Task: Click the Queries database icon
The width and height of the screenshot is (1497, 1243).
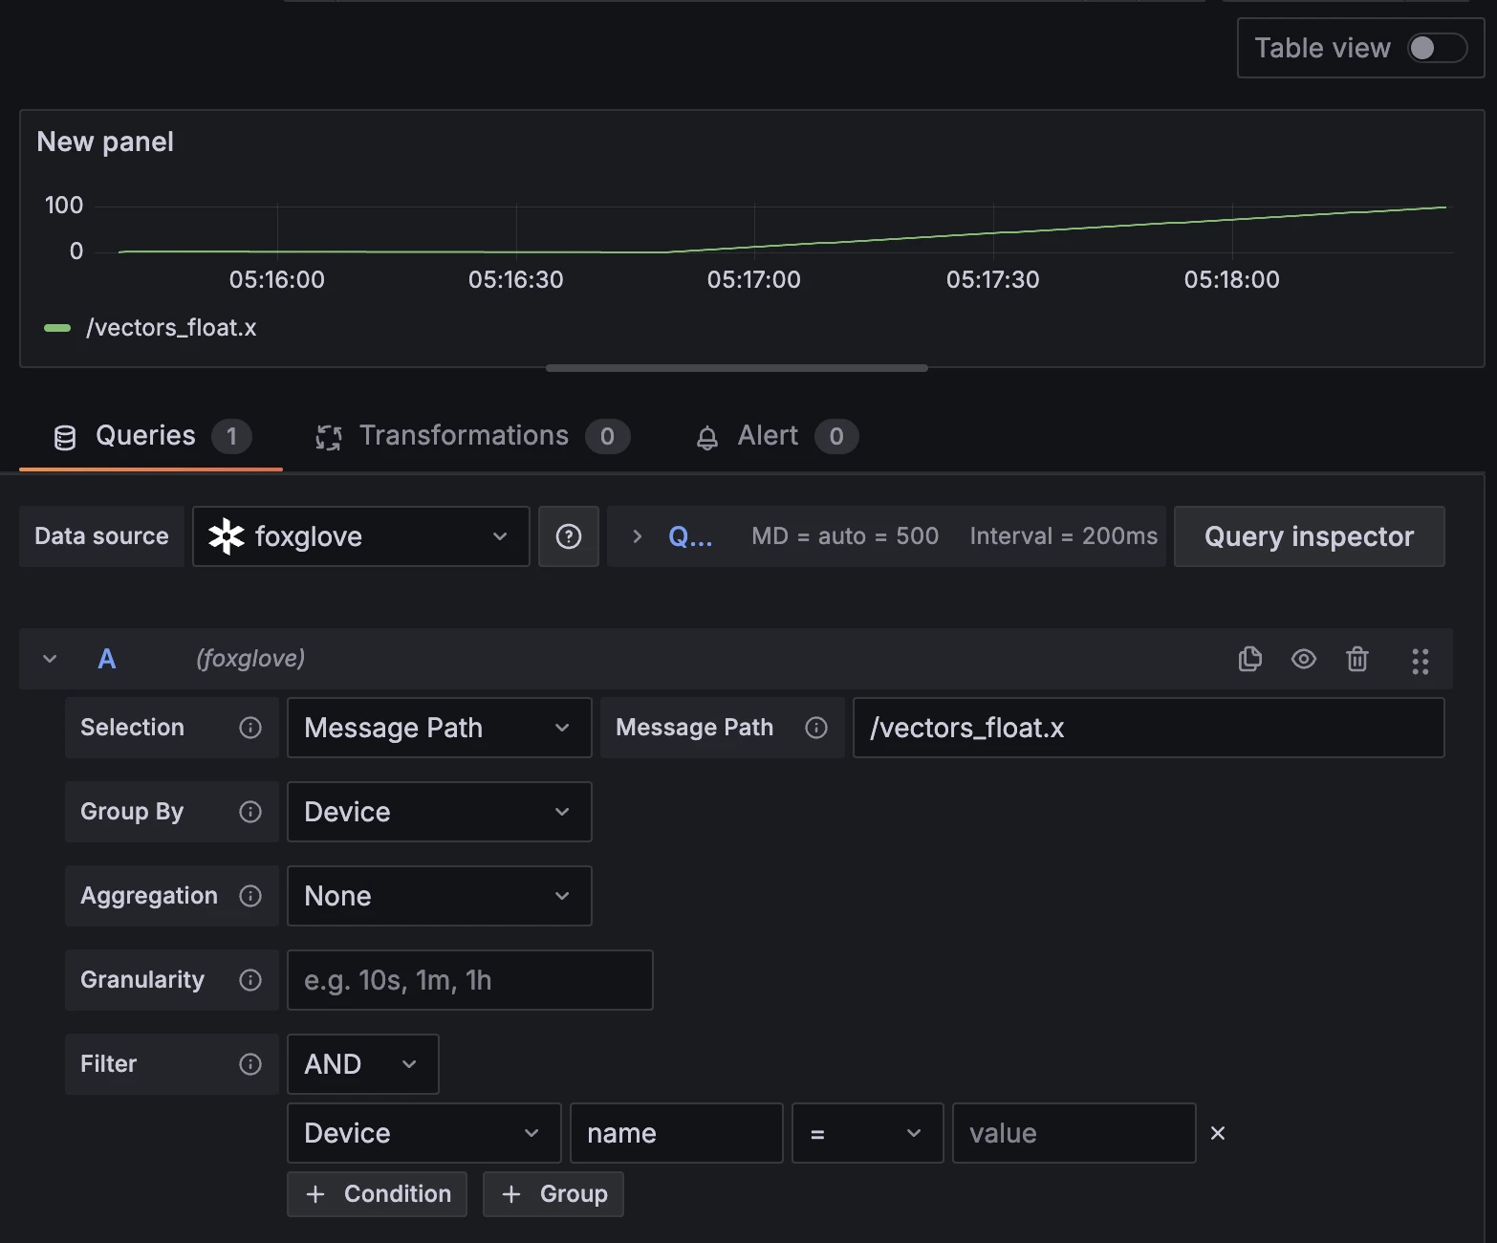Action: point(65,438)
